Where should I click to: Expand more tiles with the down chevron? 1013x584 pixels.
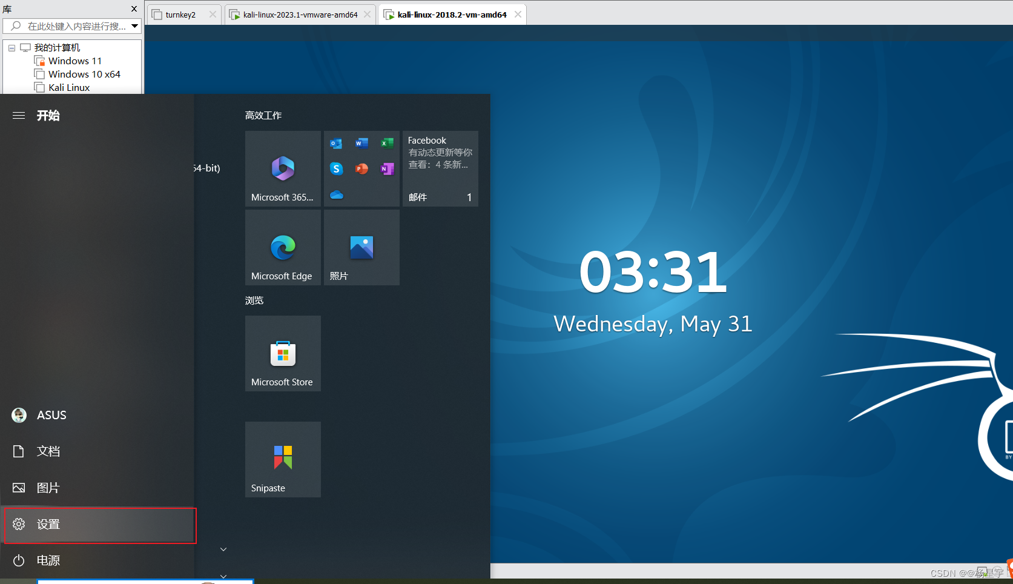pos(223,549)
